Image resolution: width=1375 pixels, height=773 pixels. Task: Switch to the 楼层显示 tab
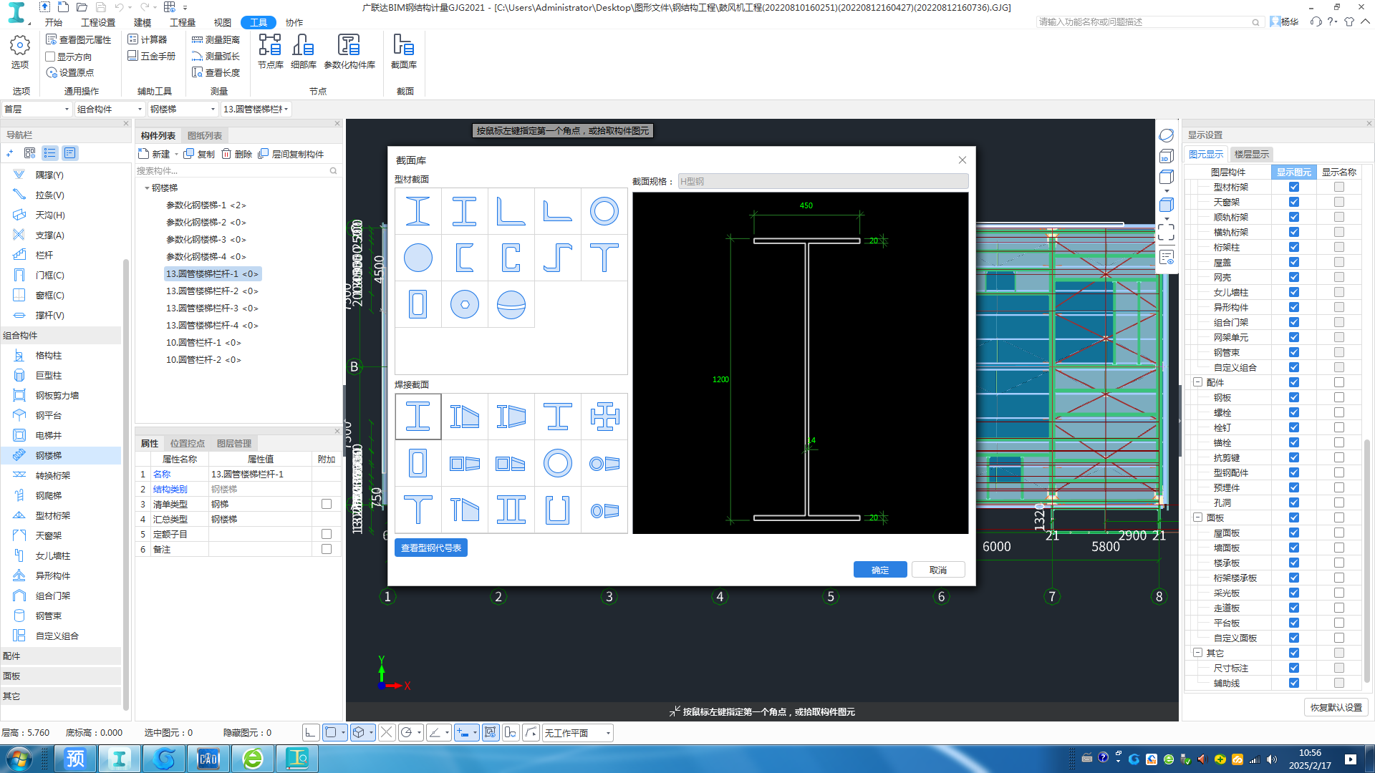pos(1251,154)
